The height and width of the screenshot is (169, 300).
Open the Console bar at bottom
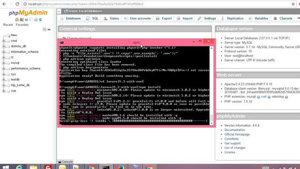(x=66, y=162)
